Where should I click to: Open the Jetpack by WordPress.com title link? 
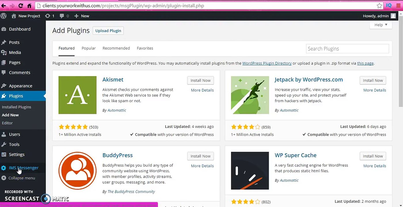(x=309, y=80)
